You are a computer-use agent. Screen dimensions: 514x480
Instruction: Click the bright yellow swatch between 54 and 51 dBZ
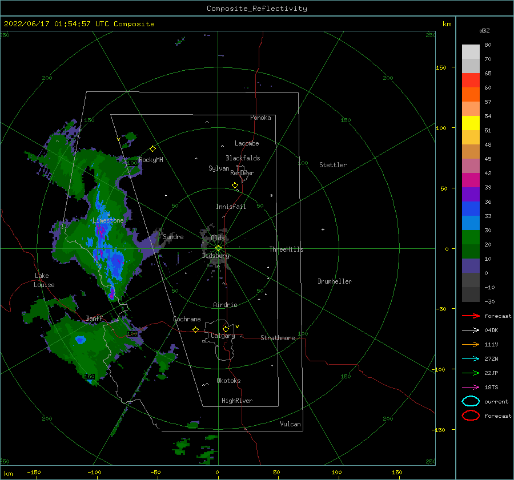coord(471,123)
